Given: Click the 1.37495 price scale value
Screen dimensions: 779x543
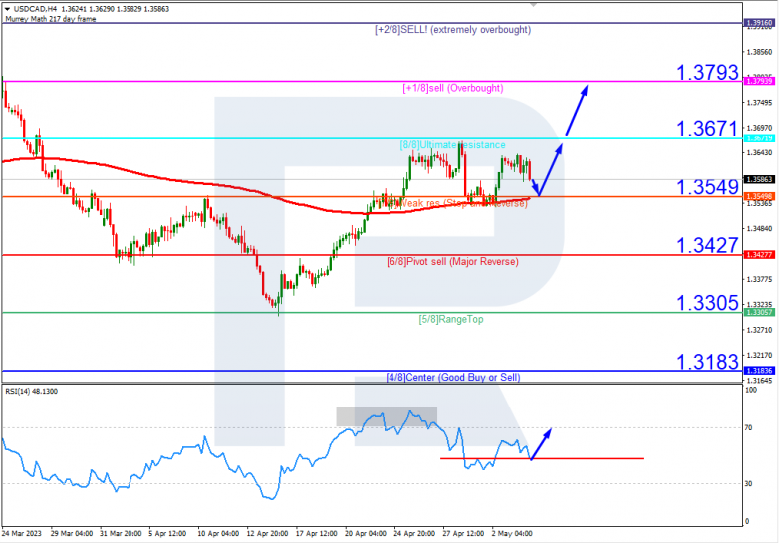Looking at the screenshot, I should pos(760,103).
